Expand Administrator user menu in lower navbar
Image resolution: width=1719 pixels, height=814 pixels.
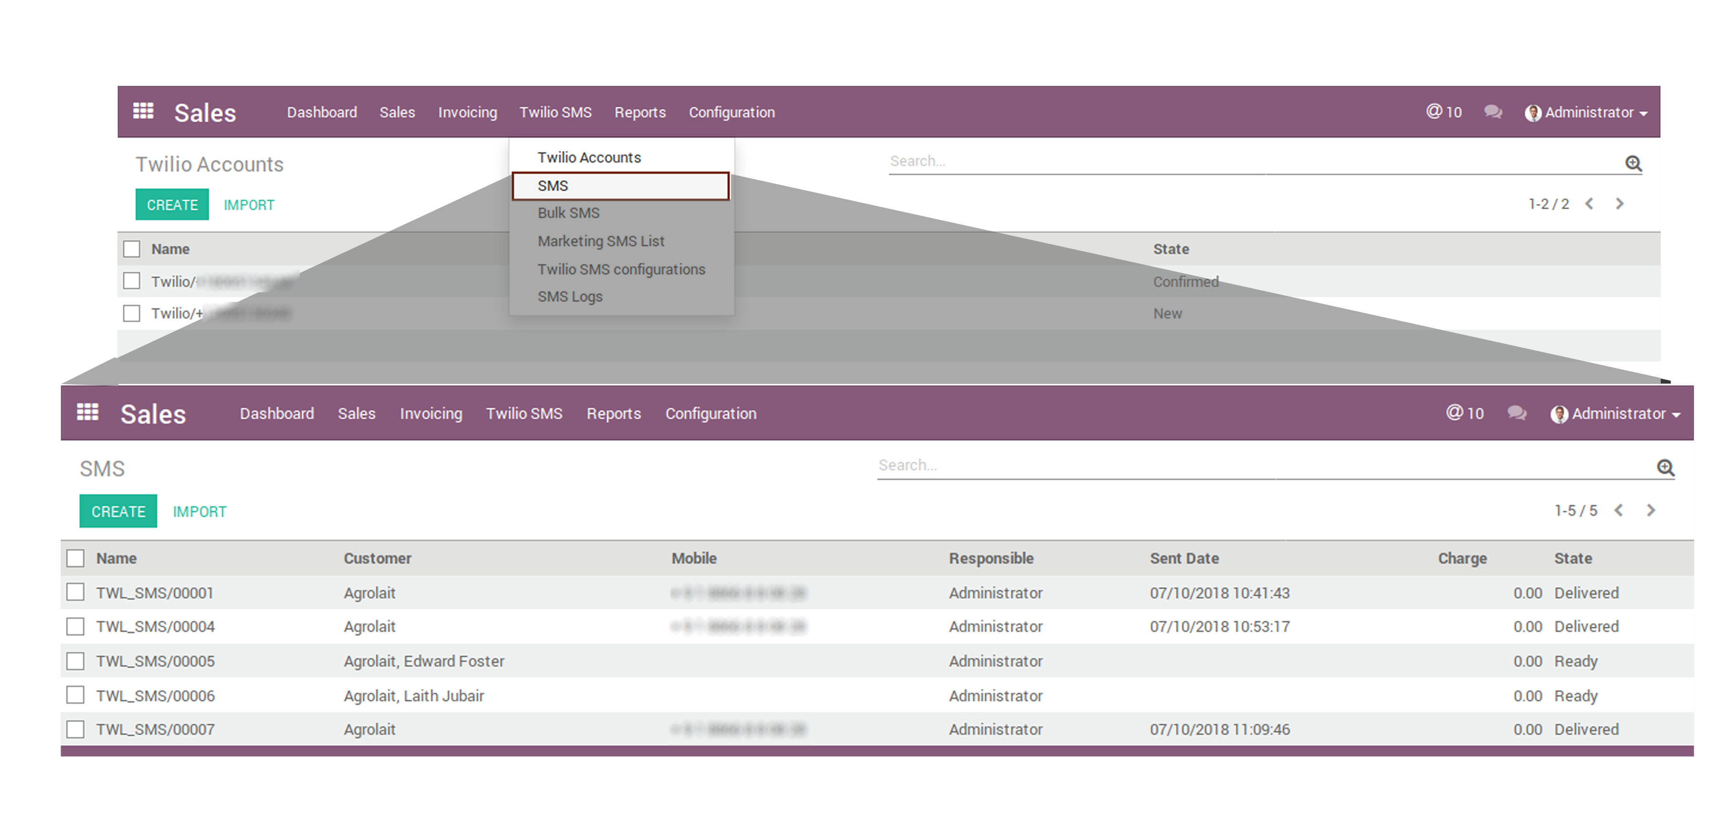coord(1615,413)
